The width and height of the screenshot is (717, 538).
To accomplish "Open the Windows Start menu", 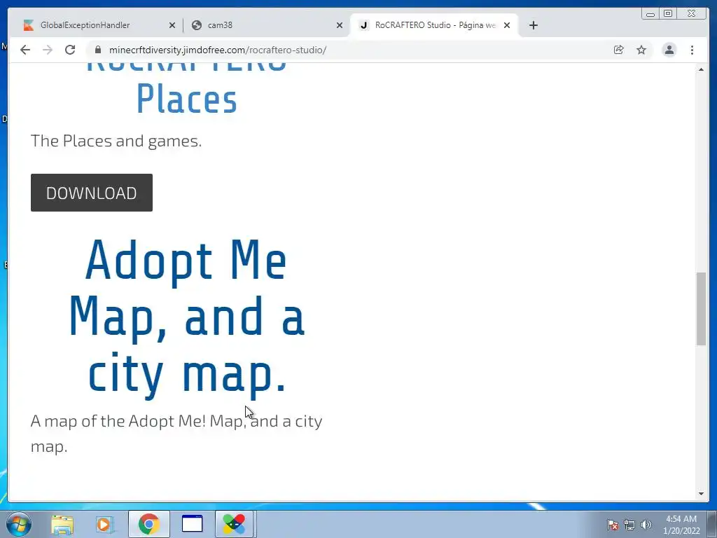I will tap(19, 524).
